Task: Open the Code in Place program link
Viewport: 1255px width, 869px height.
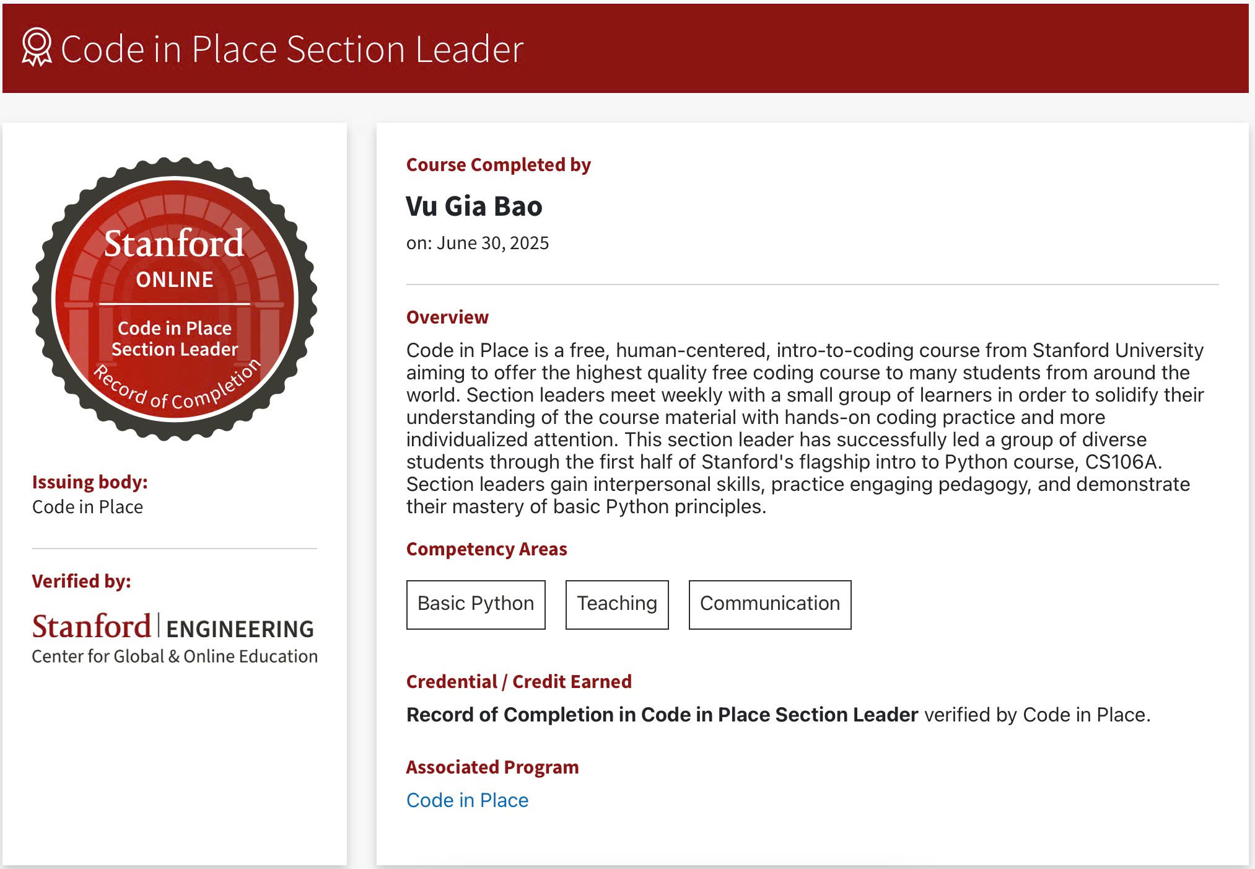Action: tap(467, 800)
